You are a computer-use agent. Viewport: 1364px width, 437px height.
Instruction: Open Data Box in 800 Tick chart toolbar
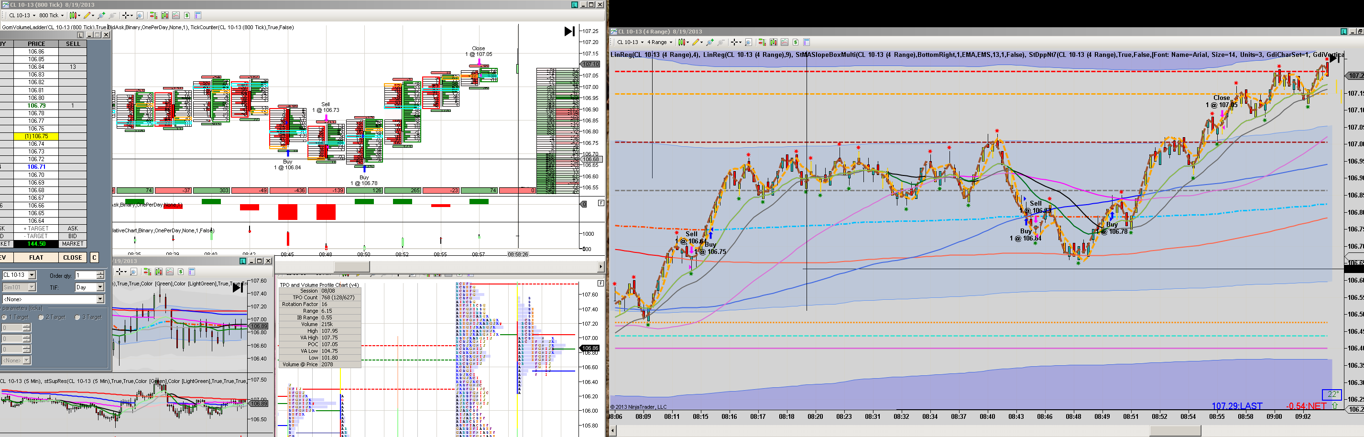tap(164, 15)
